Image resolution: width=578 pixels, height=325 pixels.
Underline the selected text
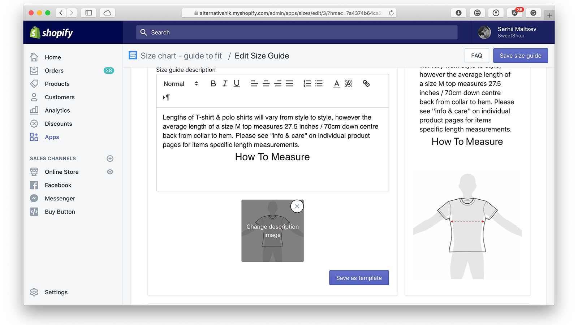pos(237,84)
